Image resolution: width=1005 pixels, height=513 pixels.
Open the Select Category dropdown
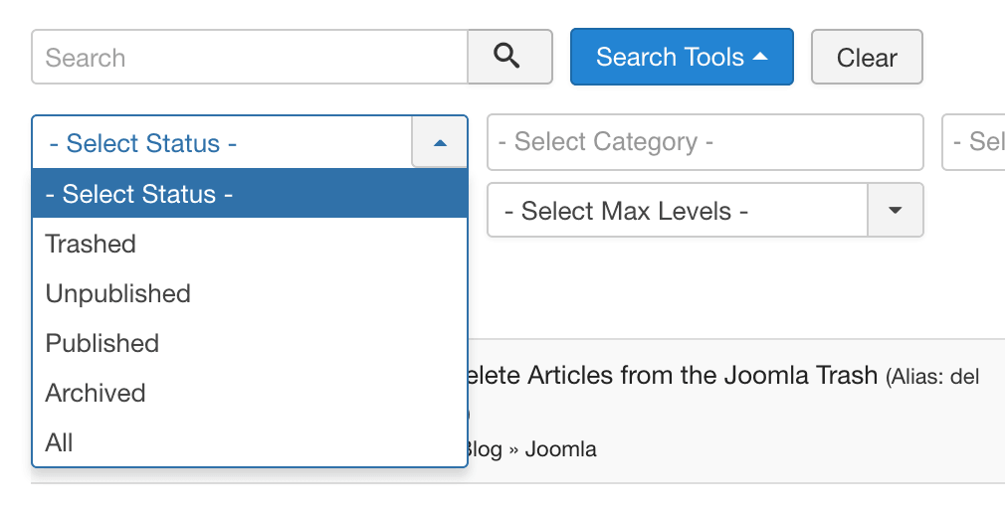click(x=704, y=142)
